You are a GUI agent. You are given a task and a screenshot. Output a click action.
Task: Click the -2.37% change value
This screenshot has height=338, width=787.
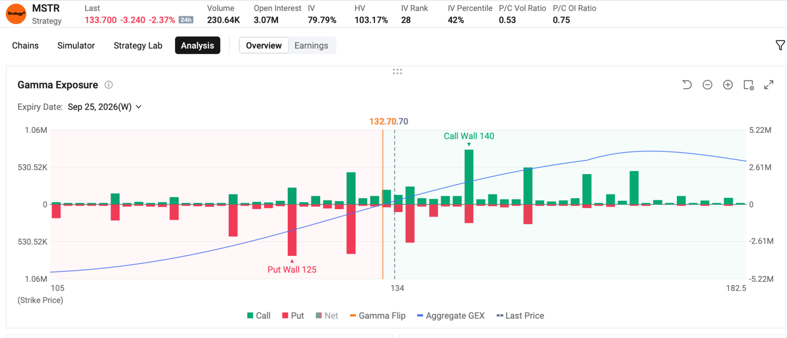(162, 20)
